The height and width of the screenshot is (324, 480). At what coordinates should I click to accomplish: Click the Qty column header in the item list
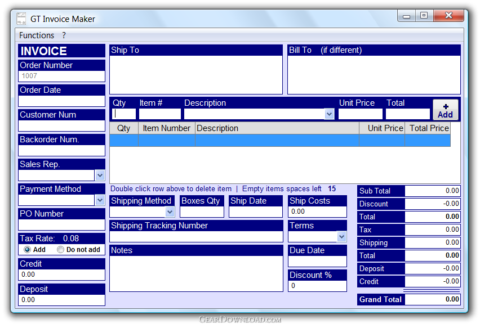(x=124, y=128)
